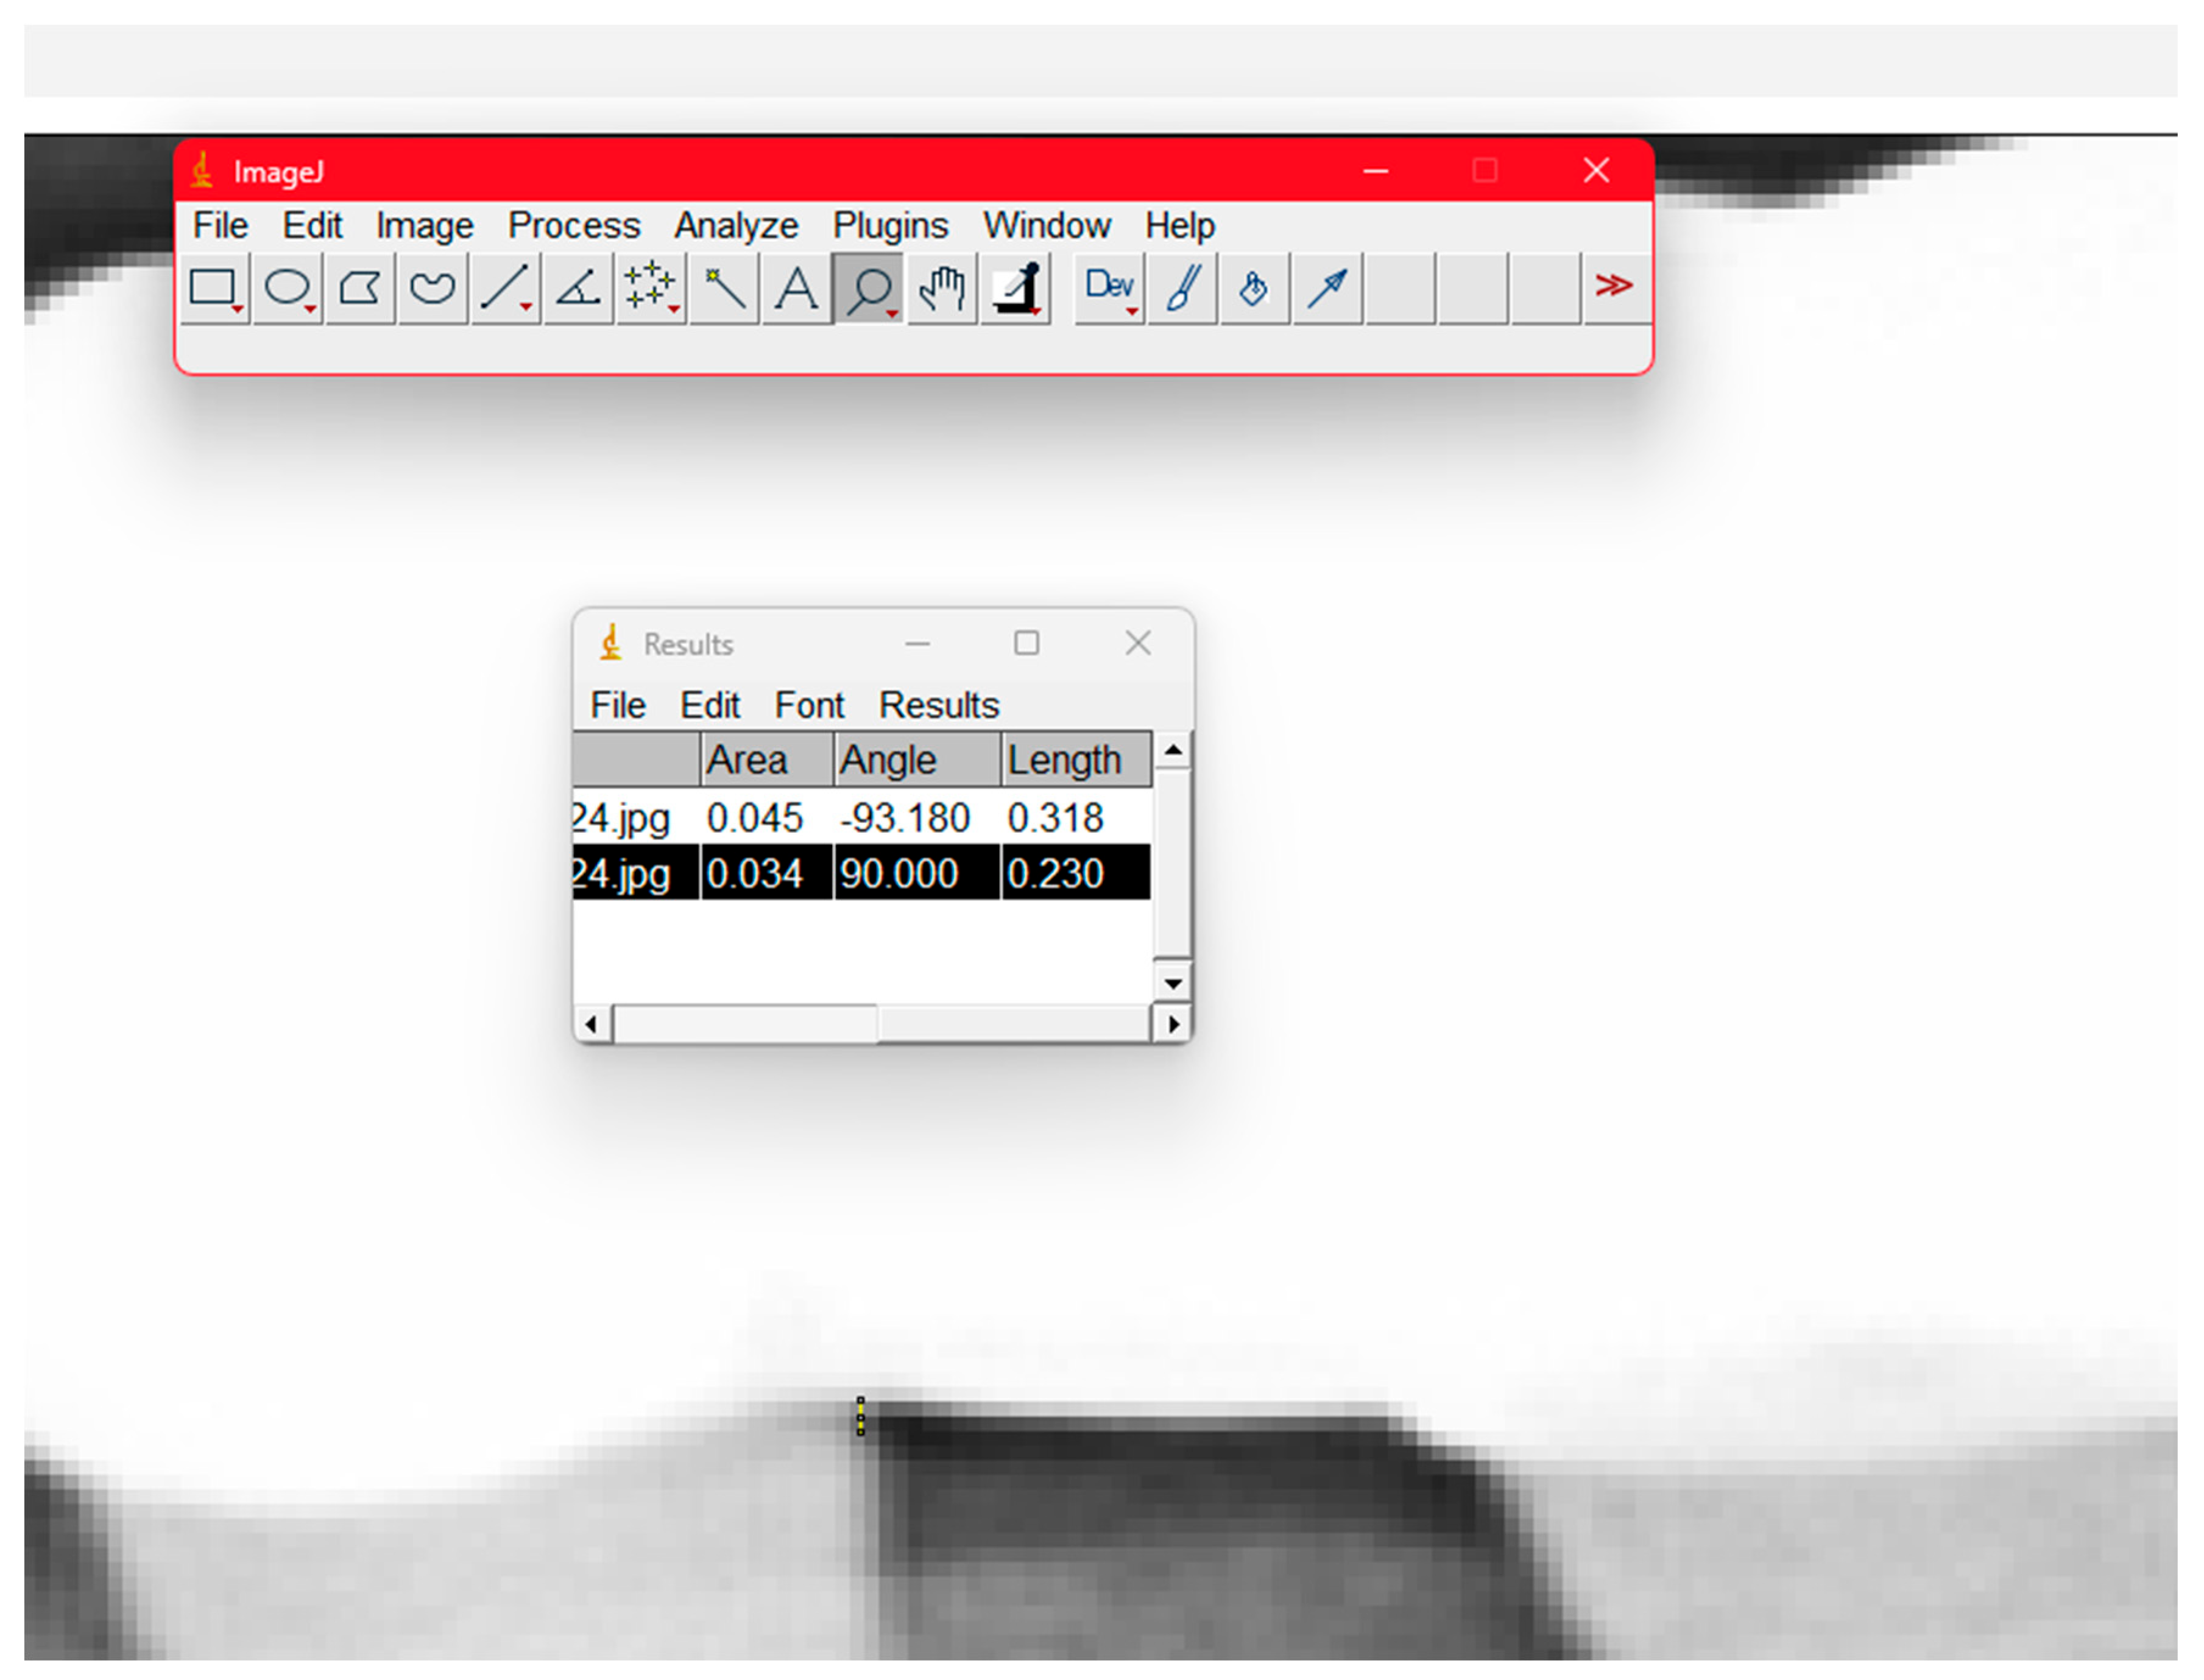2204x1680 pixels.
Task: Select the Wand tracing tool
Action: pos(724,288)
